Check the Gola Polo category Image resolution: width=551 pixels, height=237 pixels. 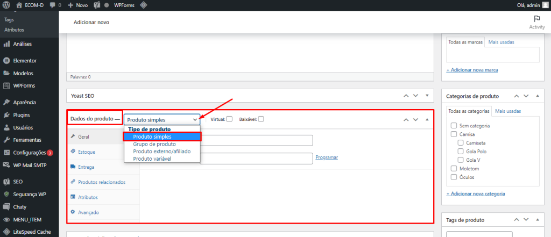click(461, 152)
